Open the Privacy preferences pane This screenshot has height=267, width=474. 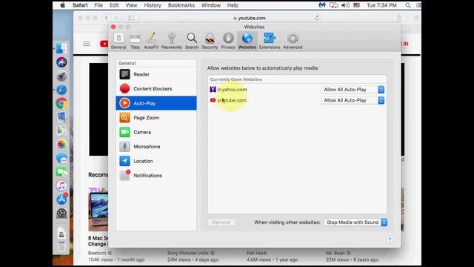[x=228, y=42]
